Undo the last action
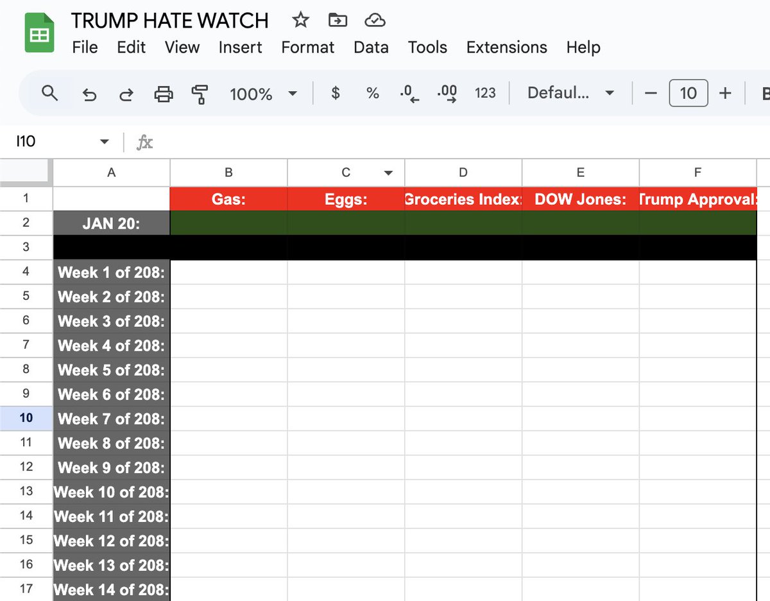770x601 pixels. click(90, 94)
